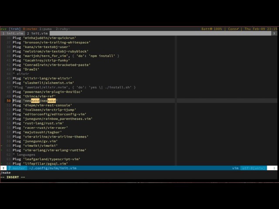
Task: Select tmux window 1:puma
Action: point(45,29)
